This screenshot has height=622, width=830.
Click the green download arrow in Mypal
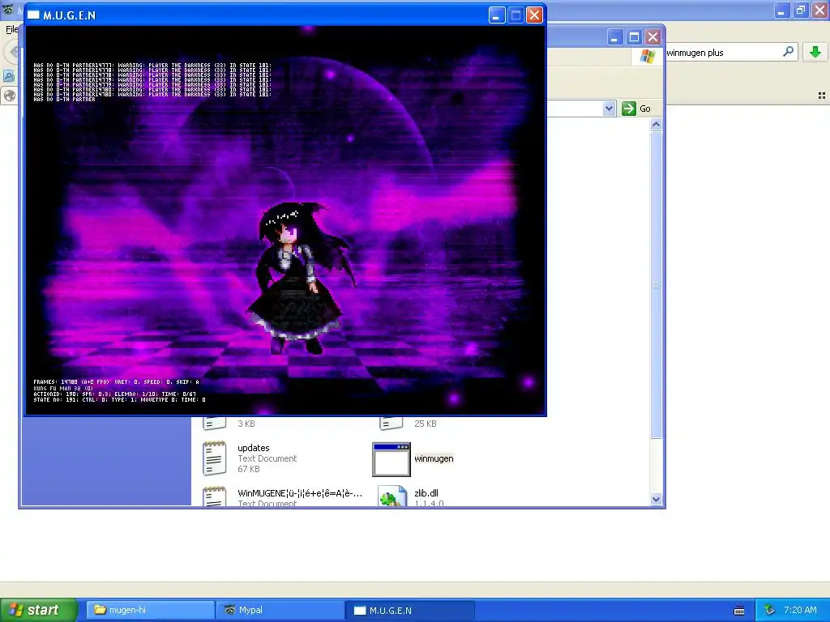tap(815, 52)
